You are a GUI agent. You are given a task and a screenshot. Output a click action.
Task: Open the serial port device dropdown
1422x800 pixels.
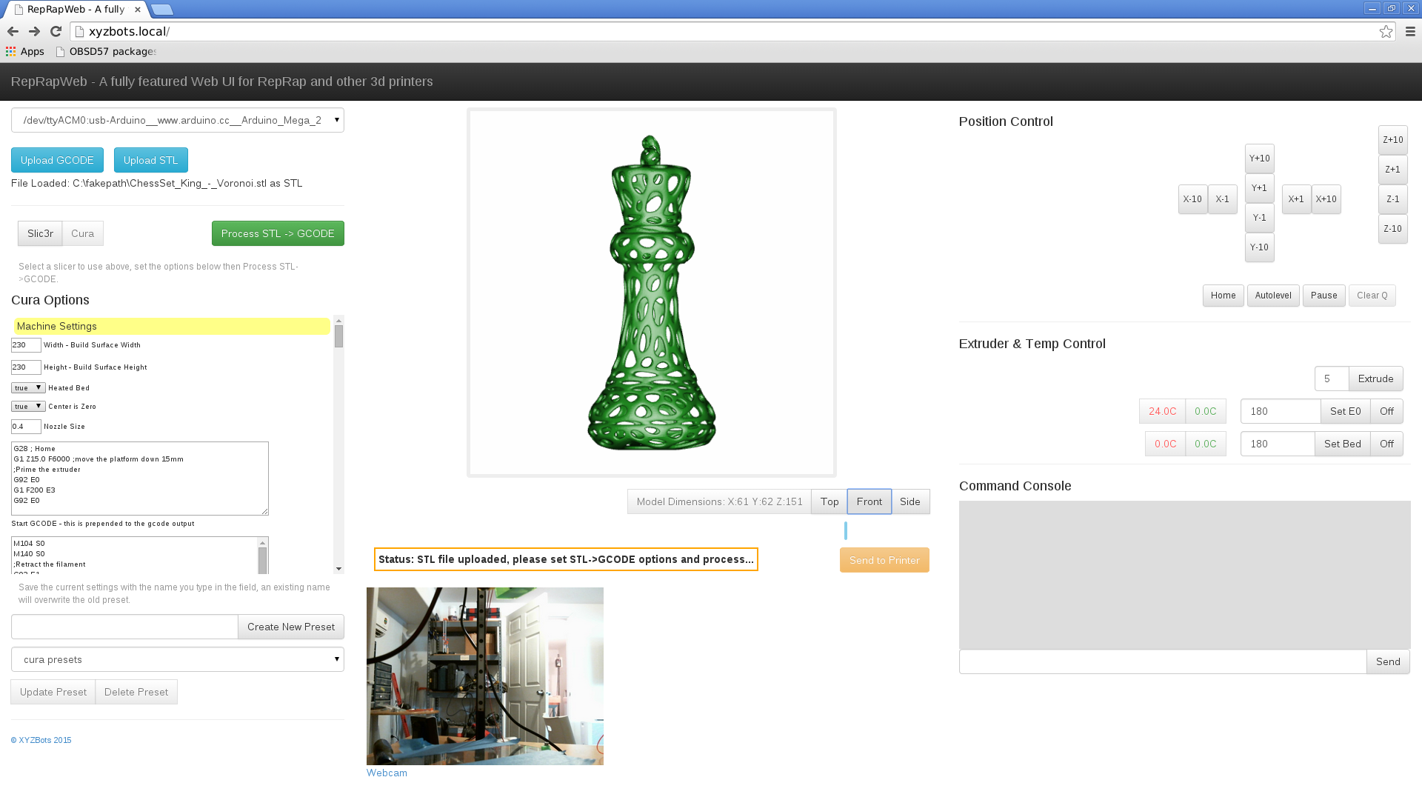[177, 120]
